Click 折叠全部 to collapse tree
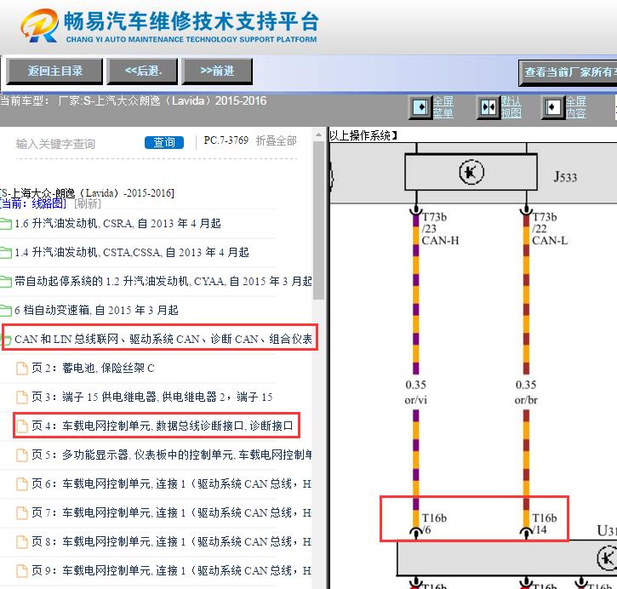617x589 pixels. (x=277, y=140)
